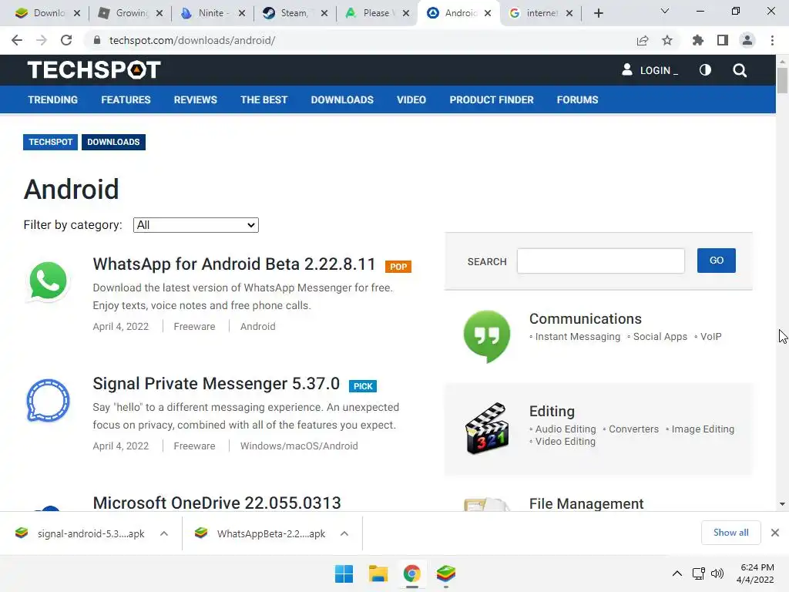Click the page vertical scrollbar thumb

tap(782, 80)
